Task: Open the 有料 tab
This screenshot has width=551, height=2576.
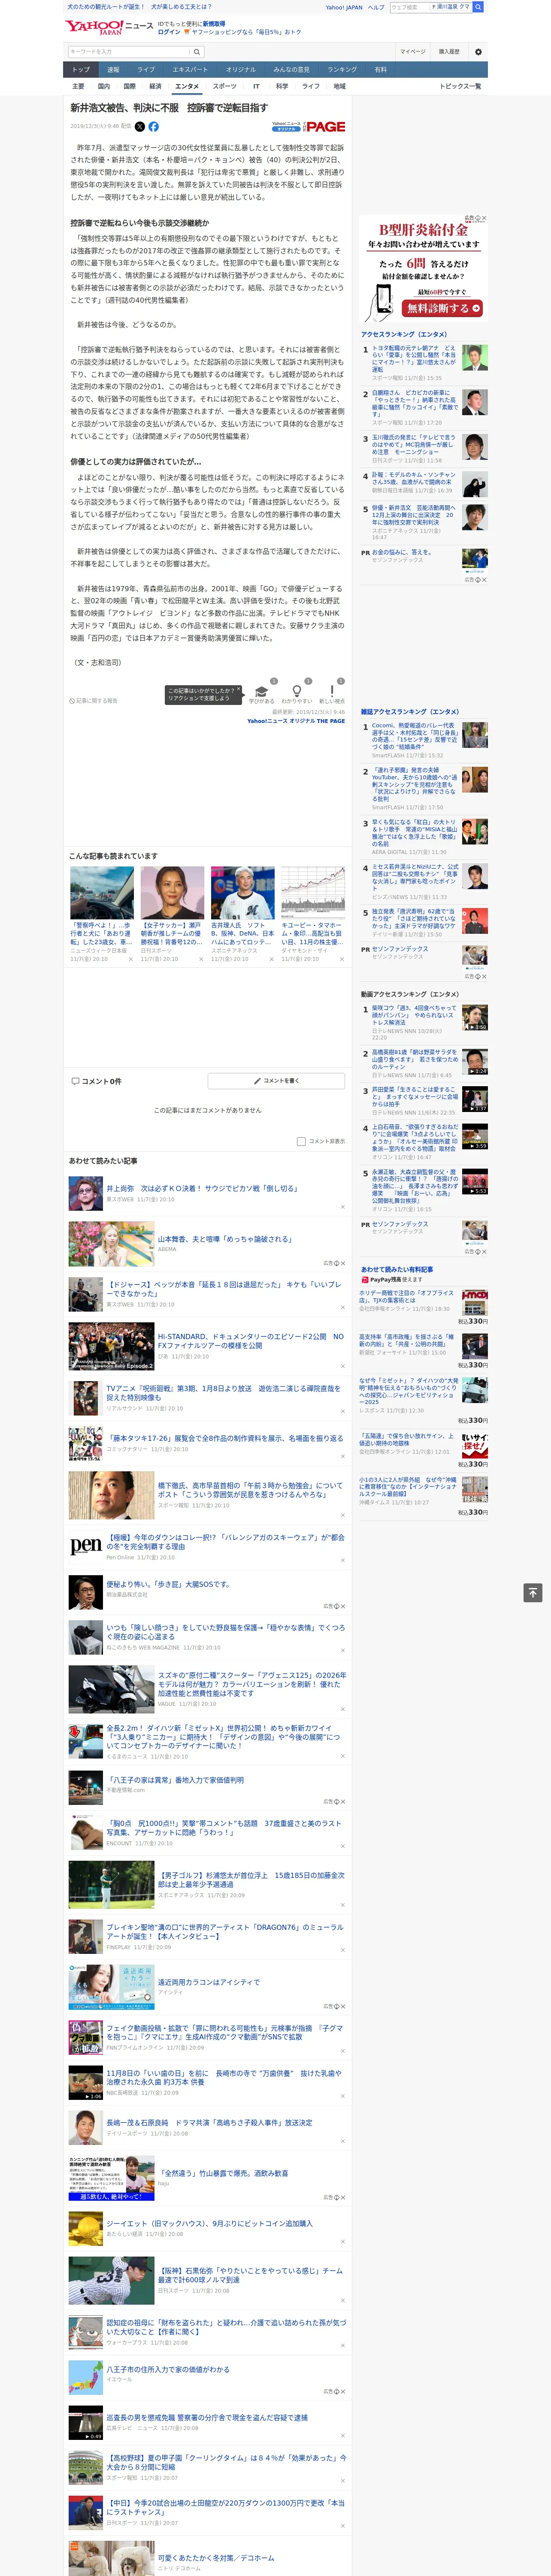Action: click(381, 70)
